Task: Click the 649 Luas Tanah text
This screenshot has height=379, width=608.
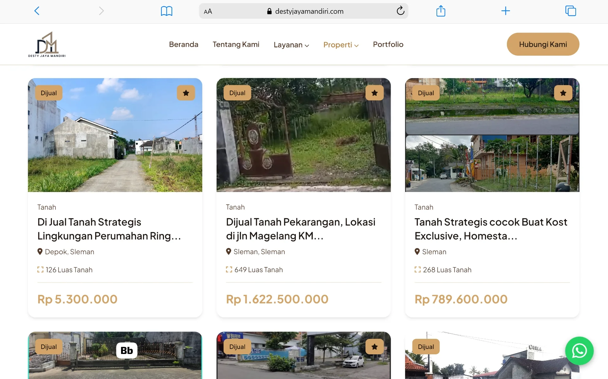Action: [258, 270]
